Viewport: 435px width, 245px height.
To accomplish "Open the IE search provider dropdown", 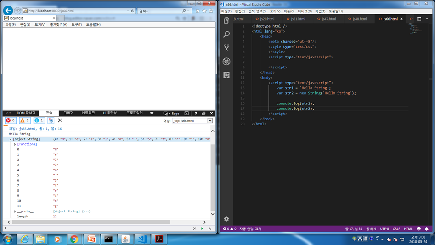I will pyautogui.click(x=188, y=11).
